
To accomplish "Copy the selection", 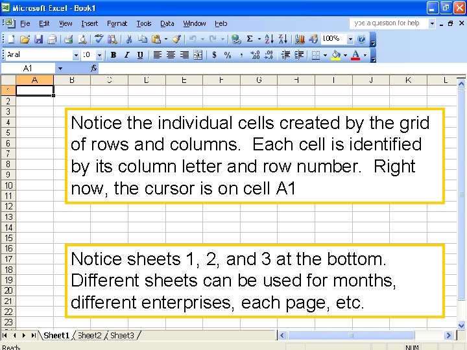I will click(x=143, y=39).
